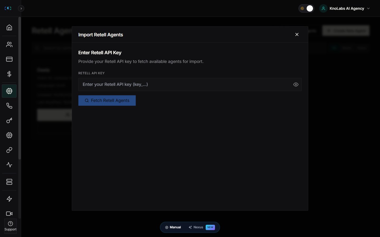The image size is (380, 237).
Task: Open the phone icon in sidebar
Action: pos(9,106)
